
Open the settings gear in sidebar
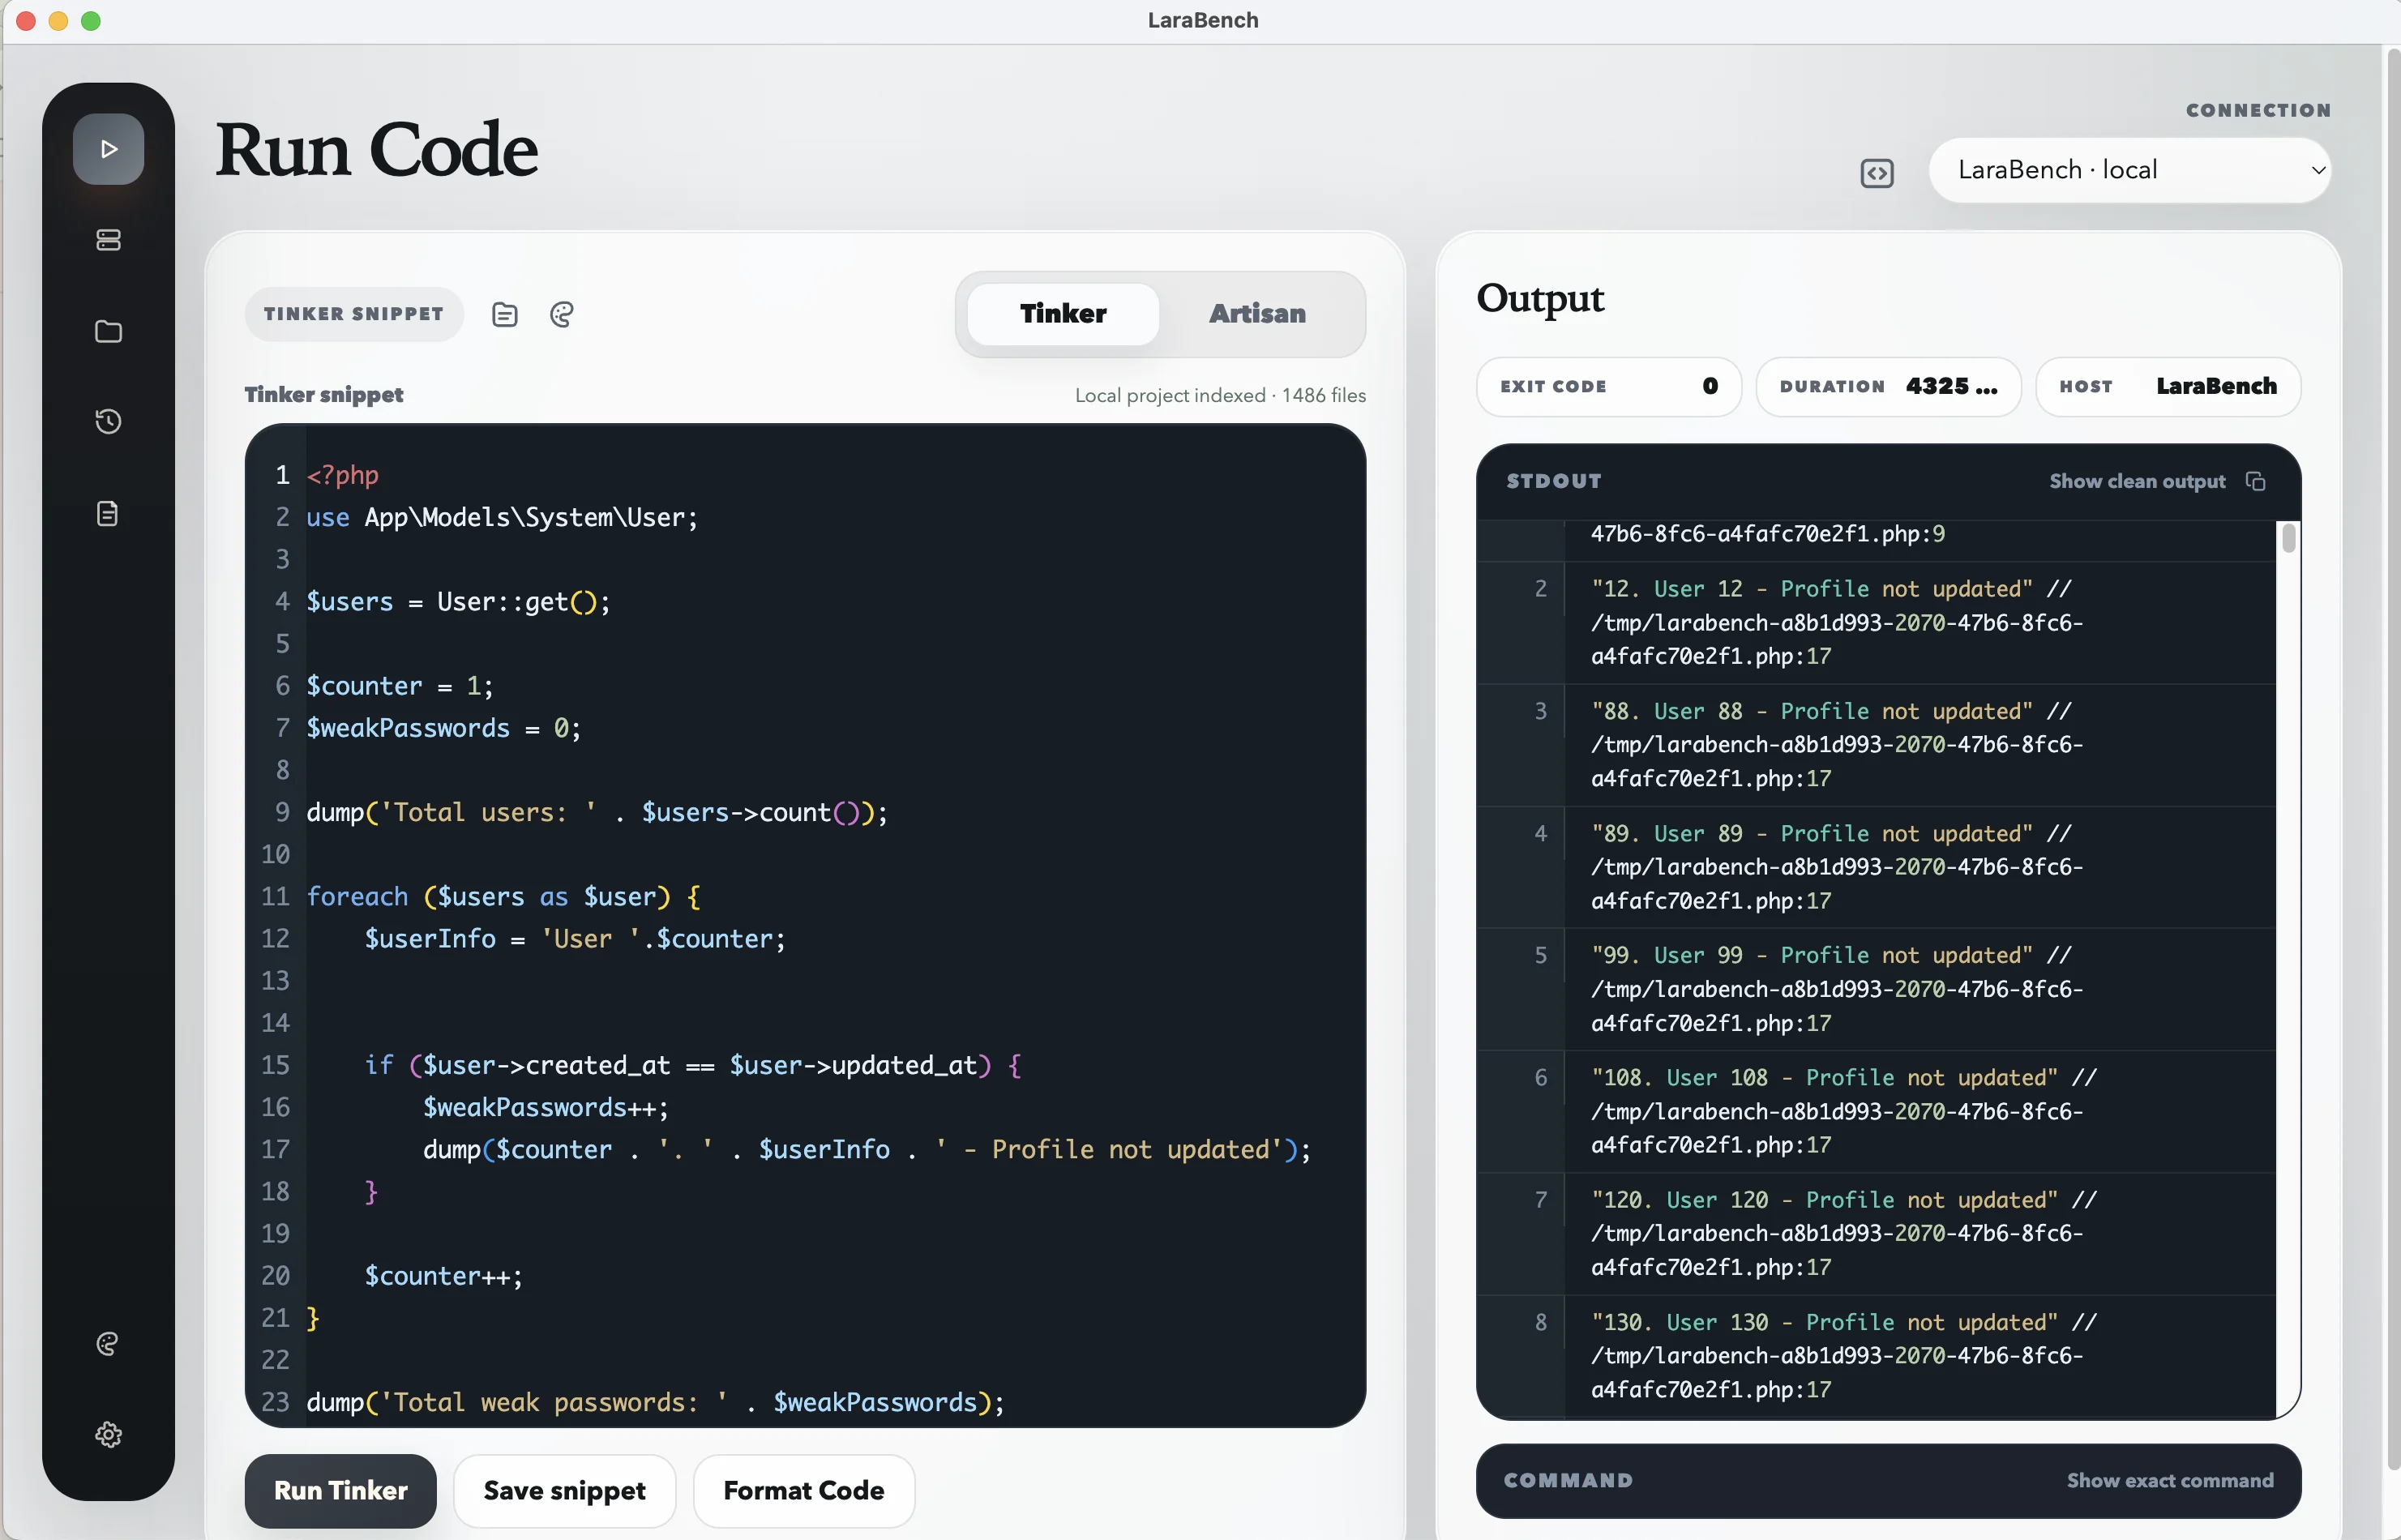click(x=108, y=1434)
